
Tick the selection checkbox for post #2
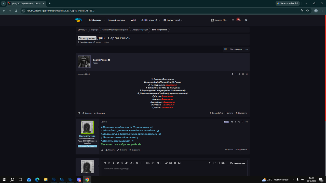pyautogui.click(x=102, y=150)
